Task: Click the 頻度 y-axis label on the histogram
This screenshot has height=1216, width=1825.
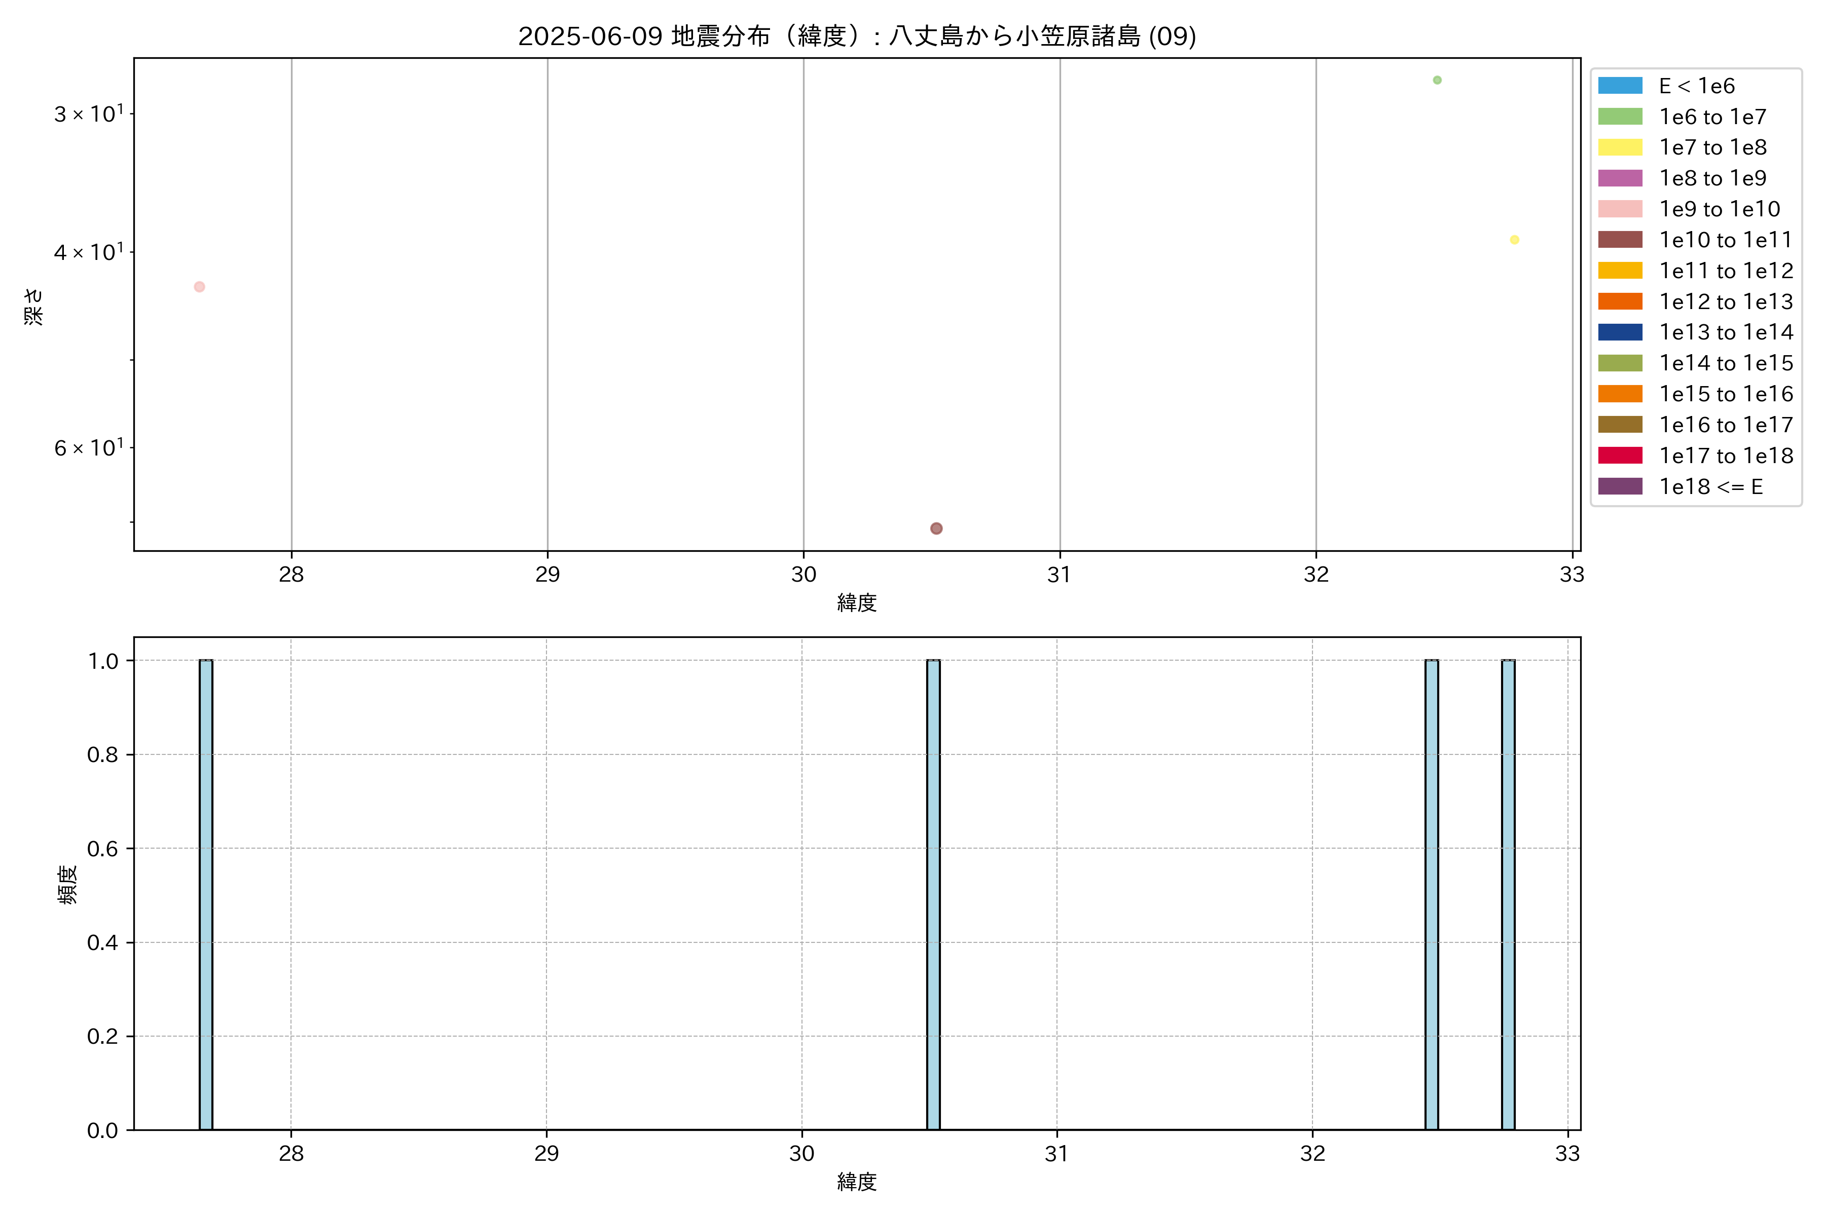Action: point(67,884)
